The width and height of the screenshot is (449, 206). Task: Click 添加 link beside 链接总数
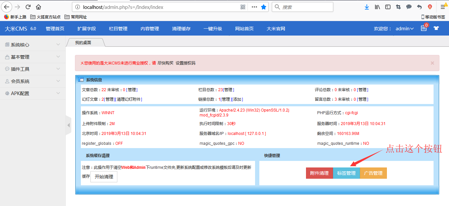point(237,99)
